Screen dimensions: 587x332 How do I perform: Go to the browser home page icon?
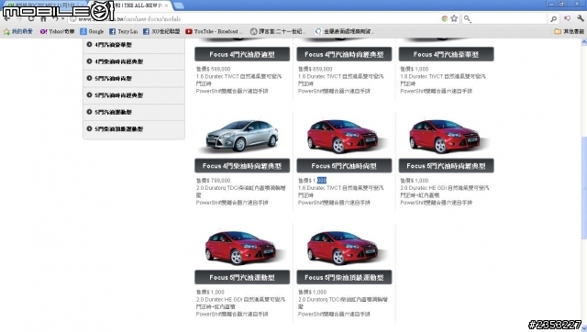43,18
